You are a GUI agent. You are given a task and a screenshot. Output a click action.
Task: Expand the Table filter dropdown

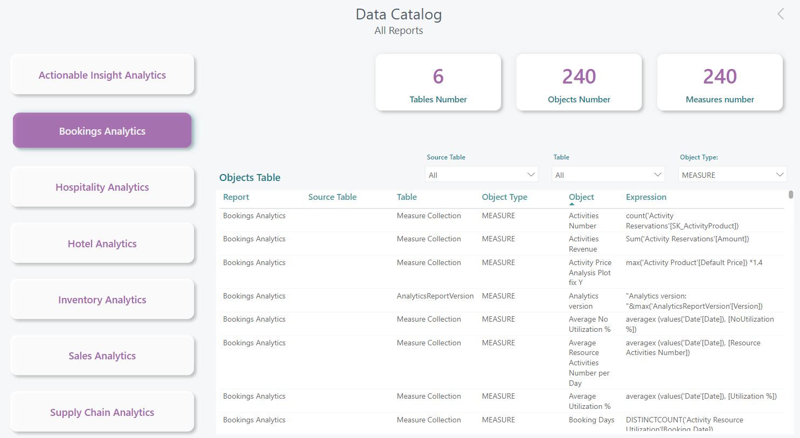click(608, 175)
